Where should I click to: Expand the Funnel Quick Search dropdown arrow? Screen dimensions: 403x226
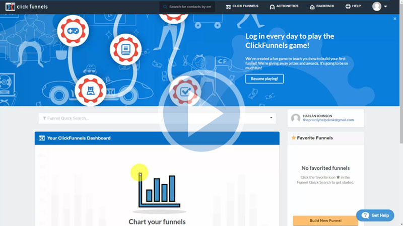[271, 118]
